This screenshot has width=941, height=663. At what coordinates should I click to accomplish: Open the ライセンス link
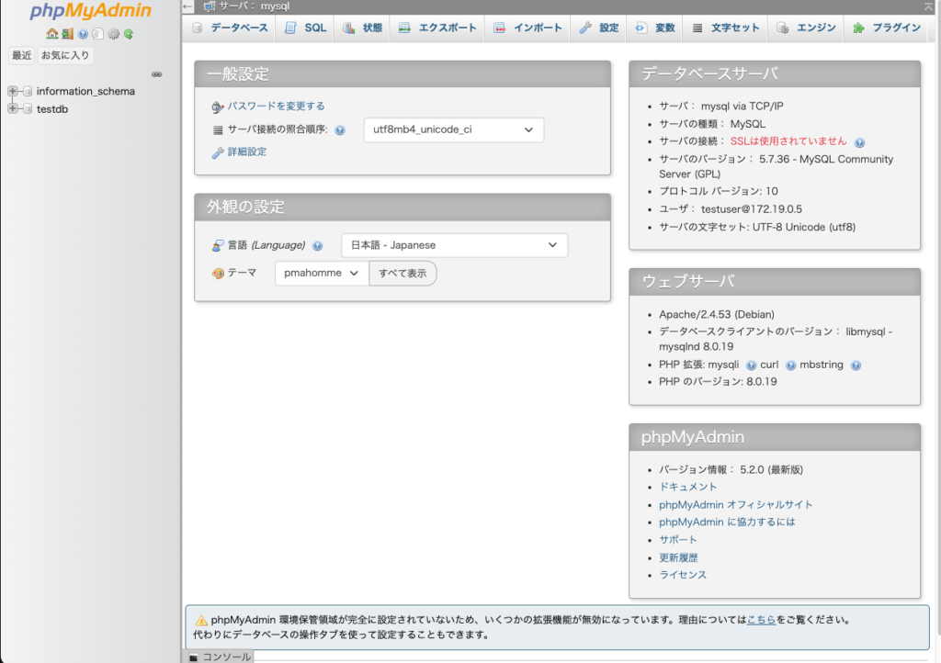pyautogui.click(x=683, y=575)
